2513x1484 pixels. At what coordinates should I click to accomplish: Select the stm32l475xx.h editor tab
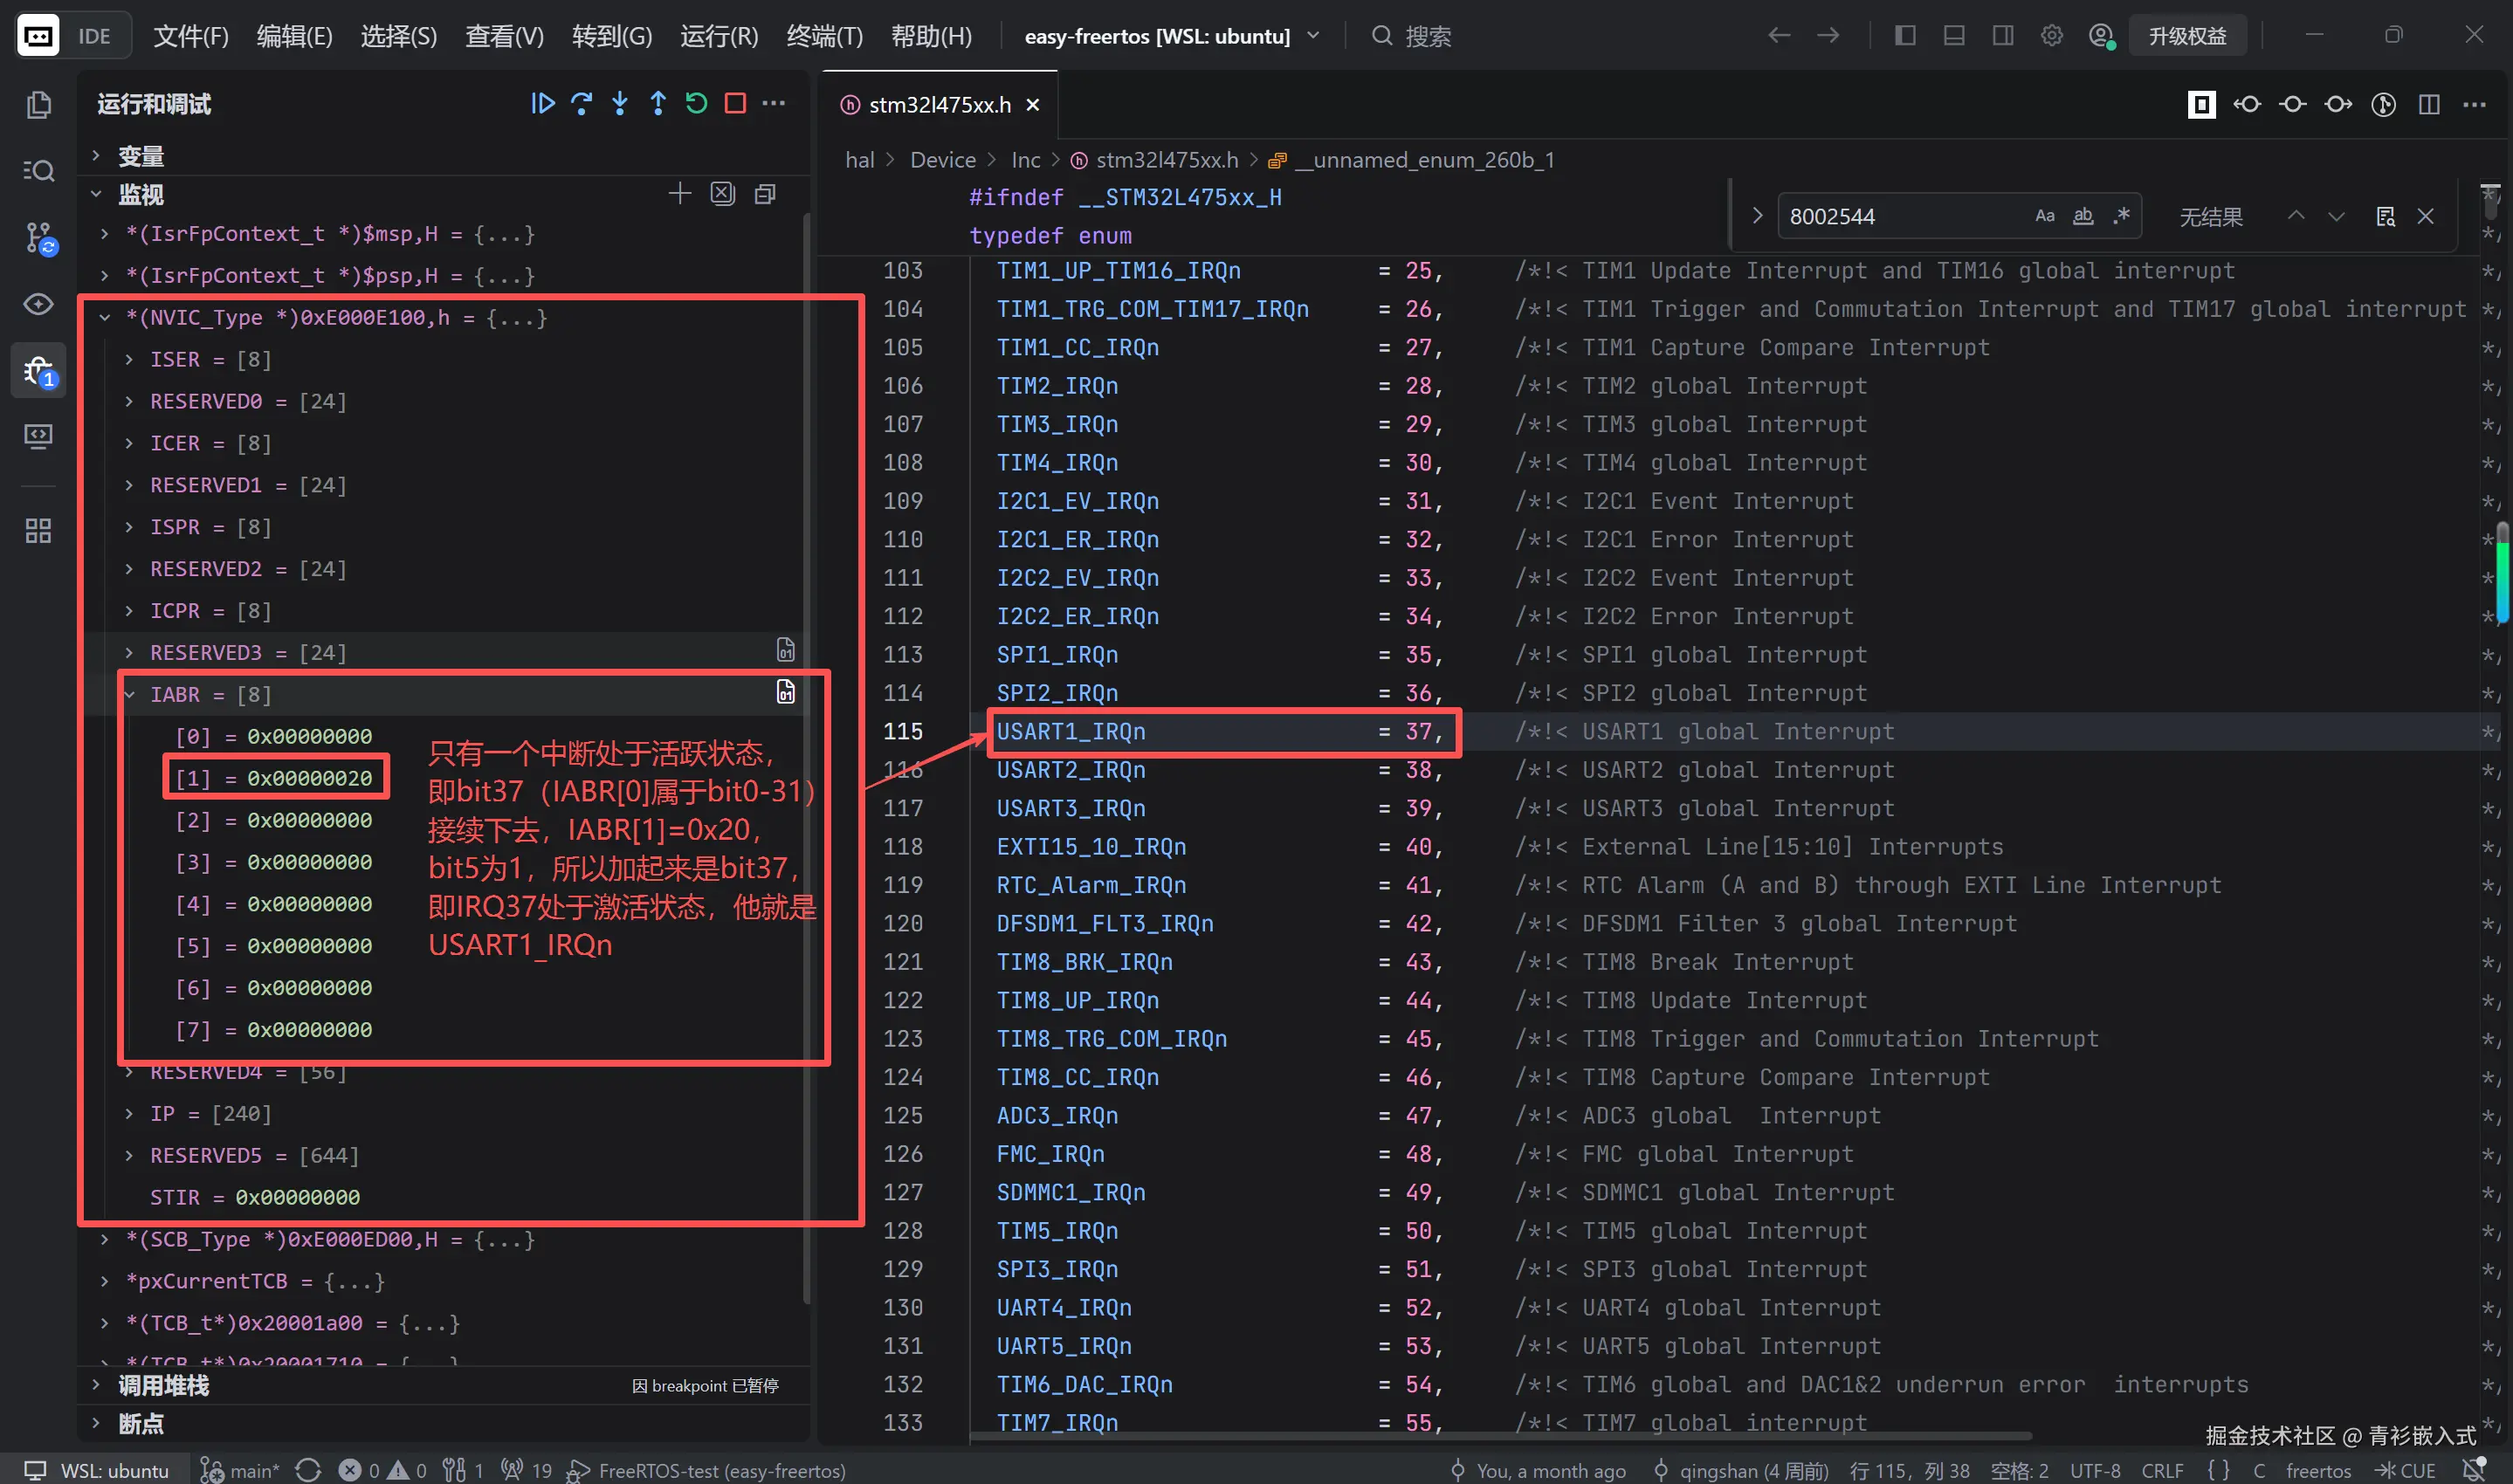(939, 105)
